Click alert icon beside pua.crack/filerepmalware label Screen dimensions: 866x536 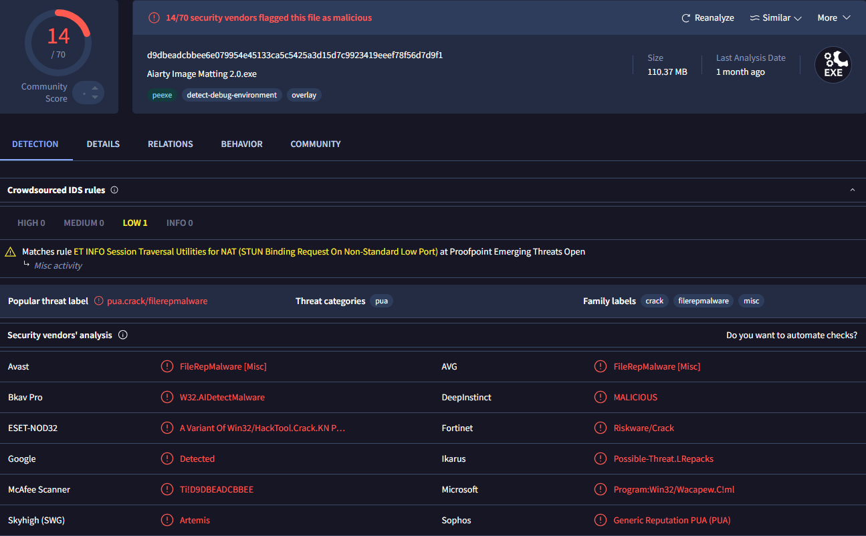click(x=99, y=301)
